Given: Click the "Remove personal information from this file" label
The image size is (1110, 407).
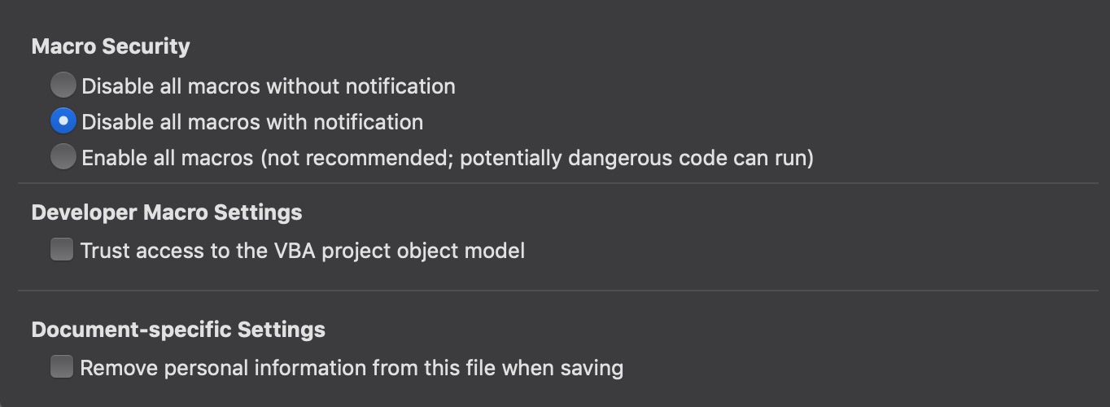Looking at the screenshot, I should [x=289, y=367].
